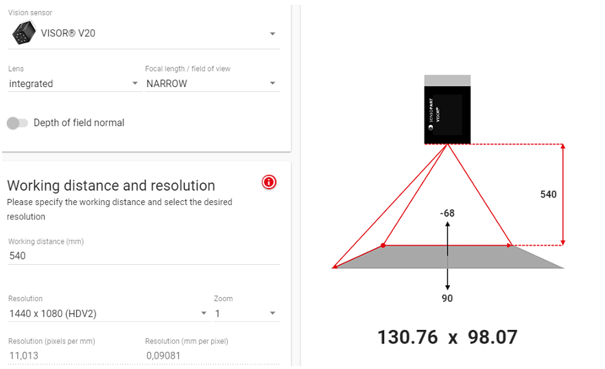The width and height of the screenshot is (605, 369).
Task: Click the camera sensor illustration in diagram
Action: [447, 110]
